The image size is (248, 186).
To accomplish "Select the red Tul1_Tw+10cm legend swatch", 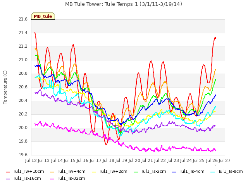I will 8,172.
